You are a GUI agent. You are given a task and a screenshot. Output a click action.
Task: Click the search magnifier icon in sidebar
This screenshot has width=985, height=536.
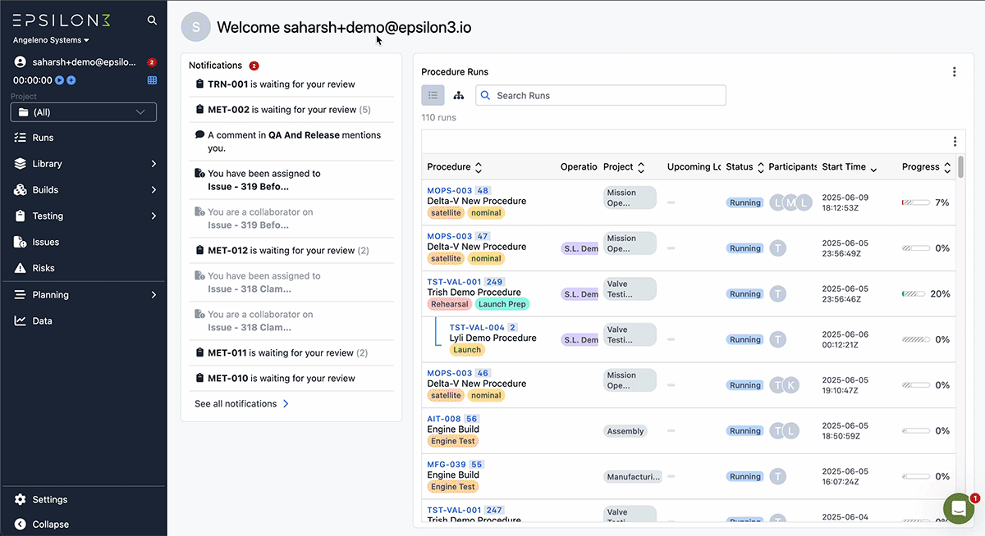click(x=152, y=20)
